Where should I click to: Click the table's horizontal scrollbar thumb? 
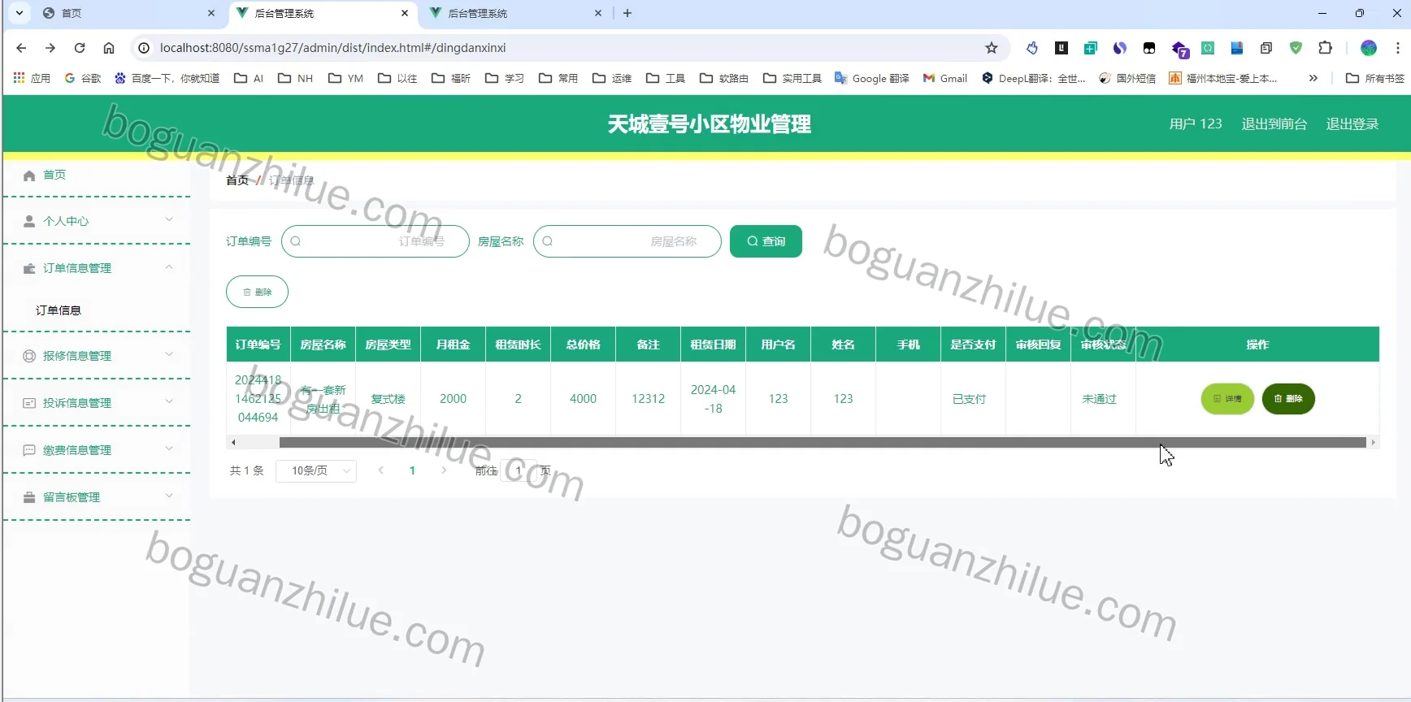click(x=823, y=443)
